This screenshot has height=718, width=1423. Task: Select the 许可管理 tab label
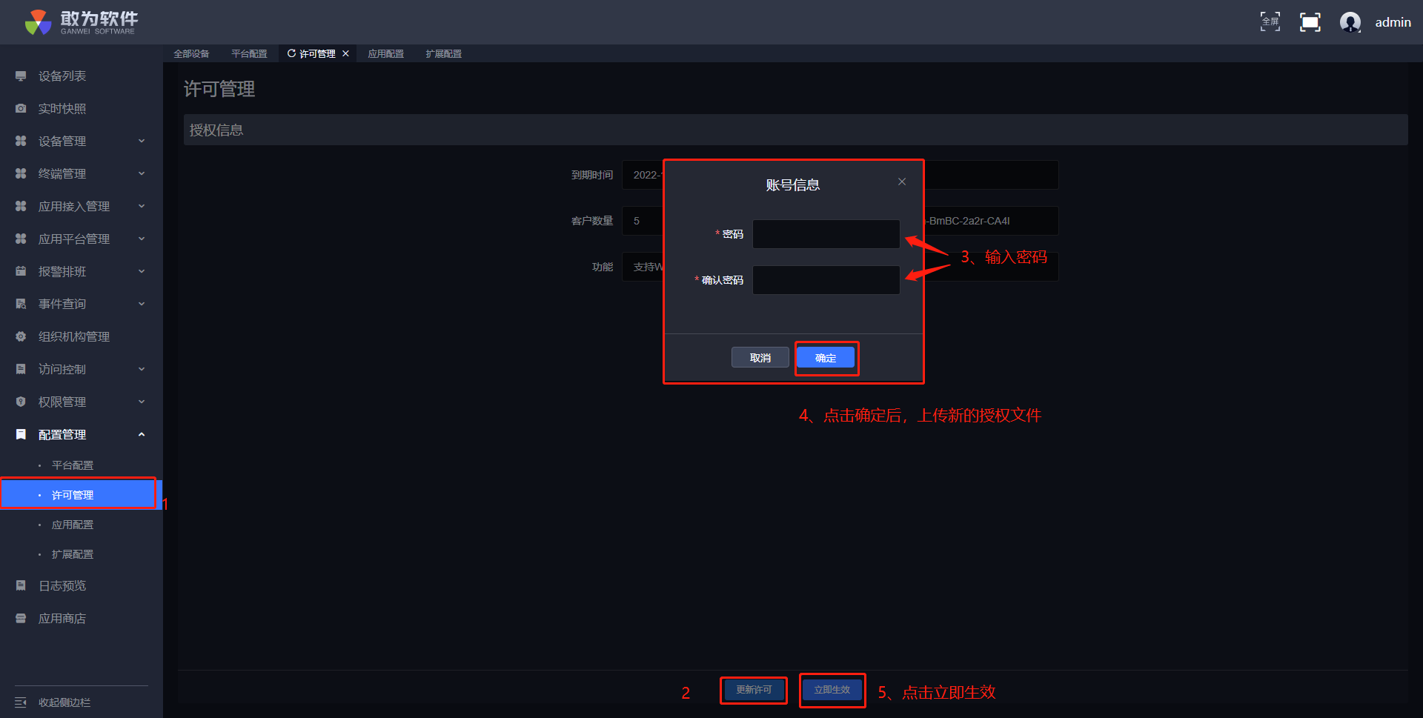(317, 53)
